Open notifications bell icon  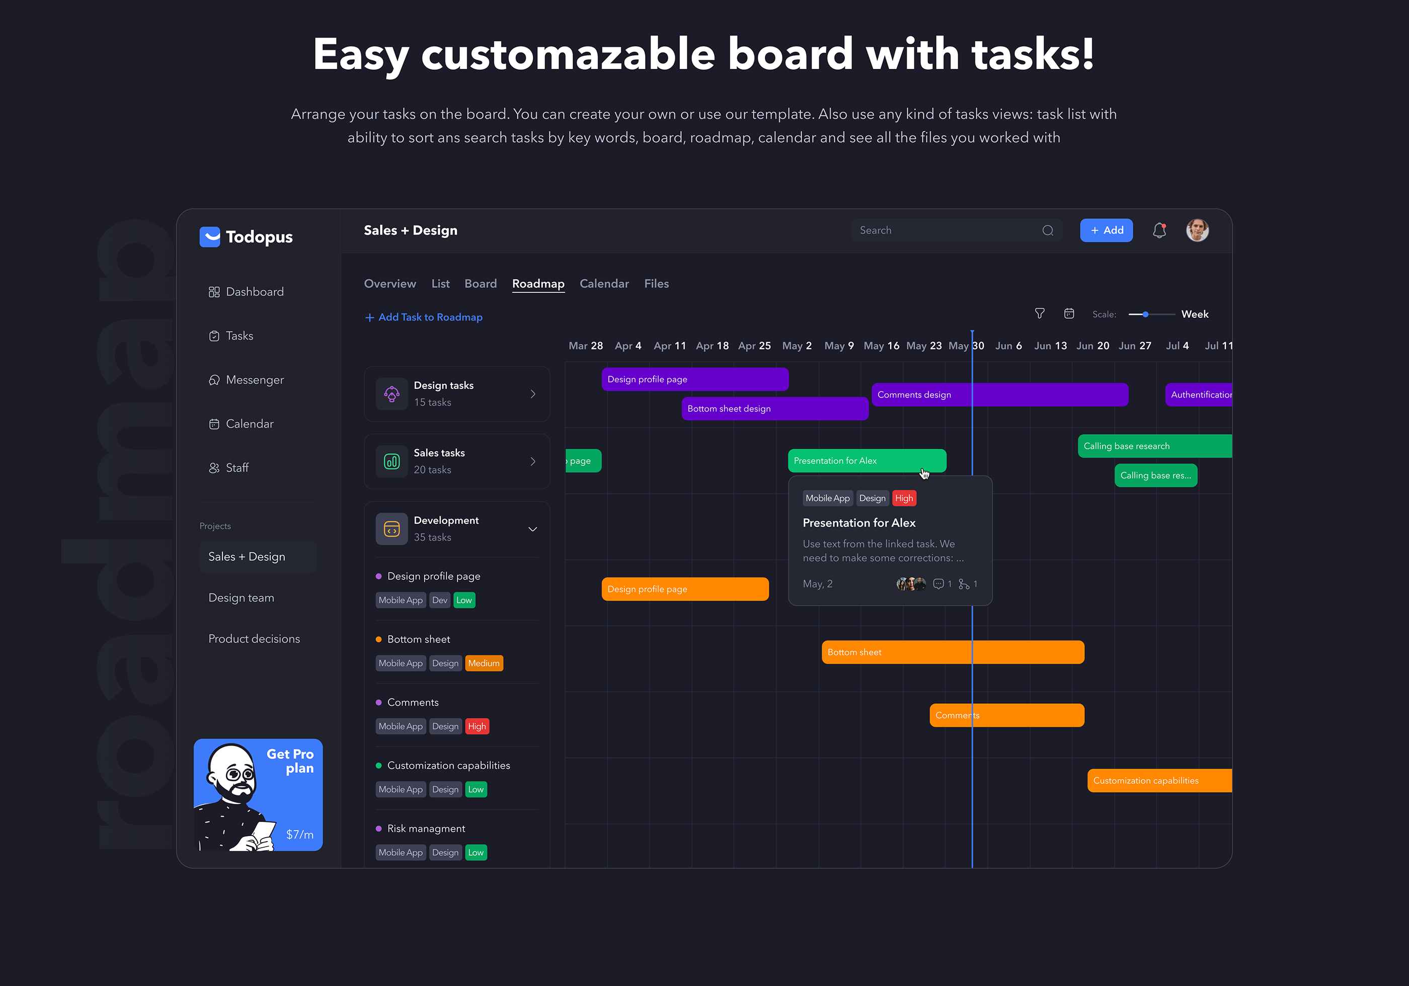(x=1159, y=231)
